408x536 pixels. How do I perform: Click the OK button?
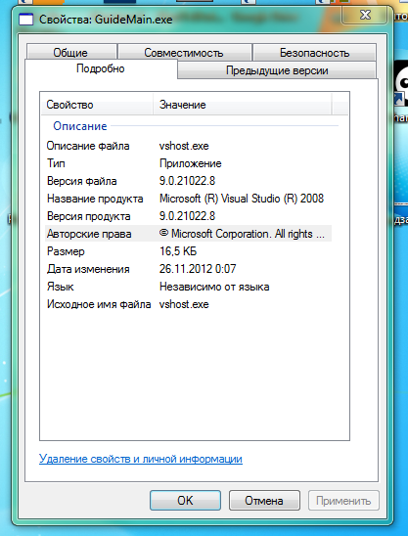click(185, 501)
